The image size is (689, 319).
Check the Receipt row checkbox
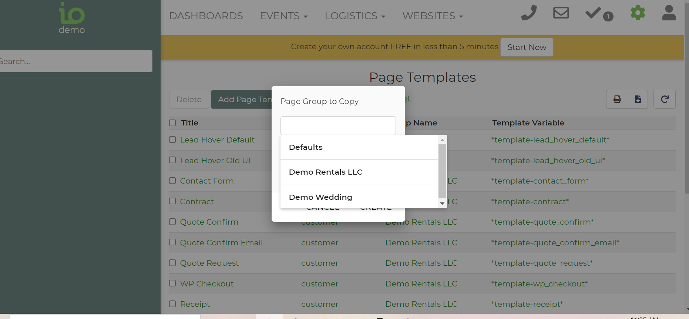point(172,304)
